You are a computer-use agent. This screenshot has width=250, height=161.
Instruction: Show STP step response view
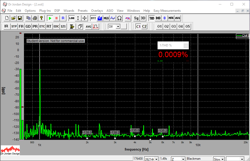14,26
